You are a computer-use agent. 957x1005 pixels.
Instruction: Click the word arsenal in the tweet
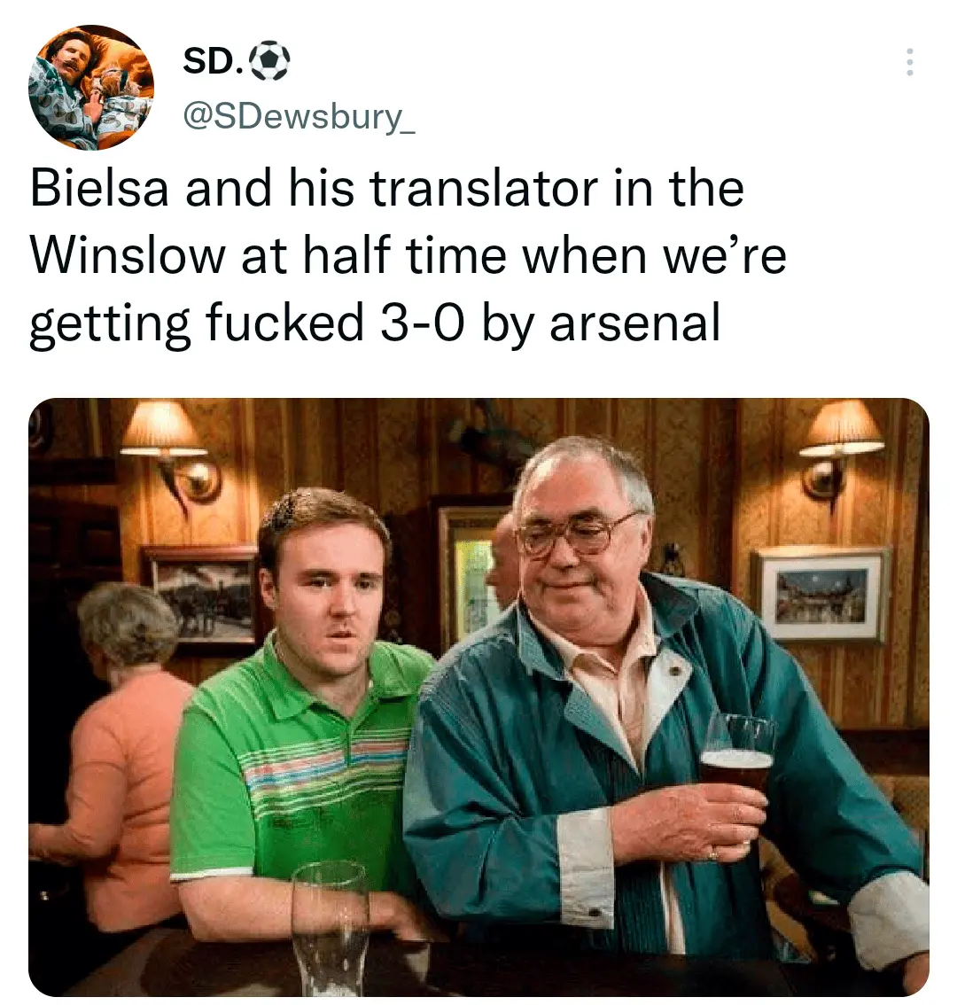tap(635, 323)
